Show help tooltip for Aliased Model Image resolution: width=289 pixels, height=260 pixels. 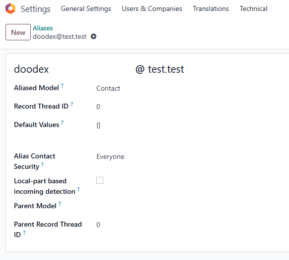62,86
